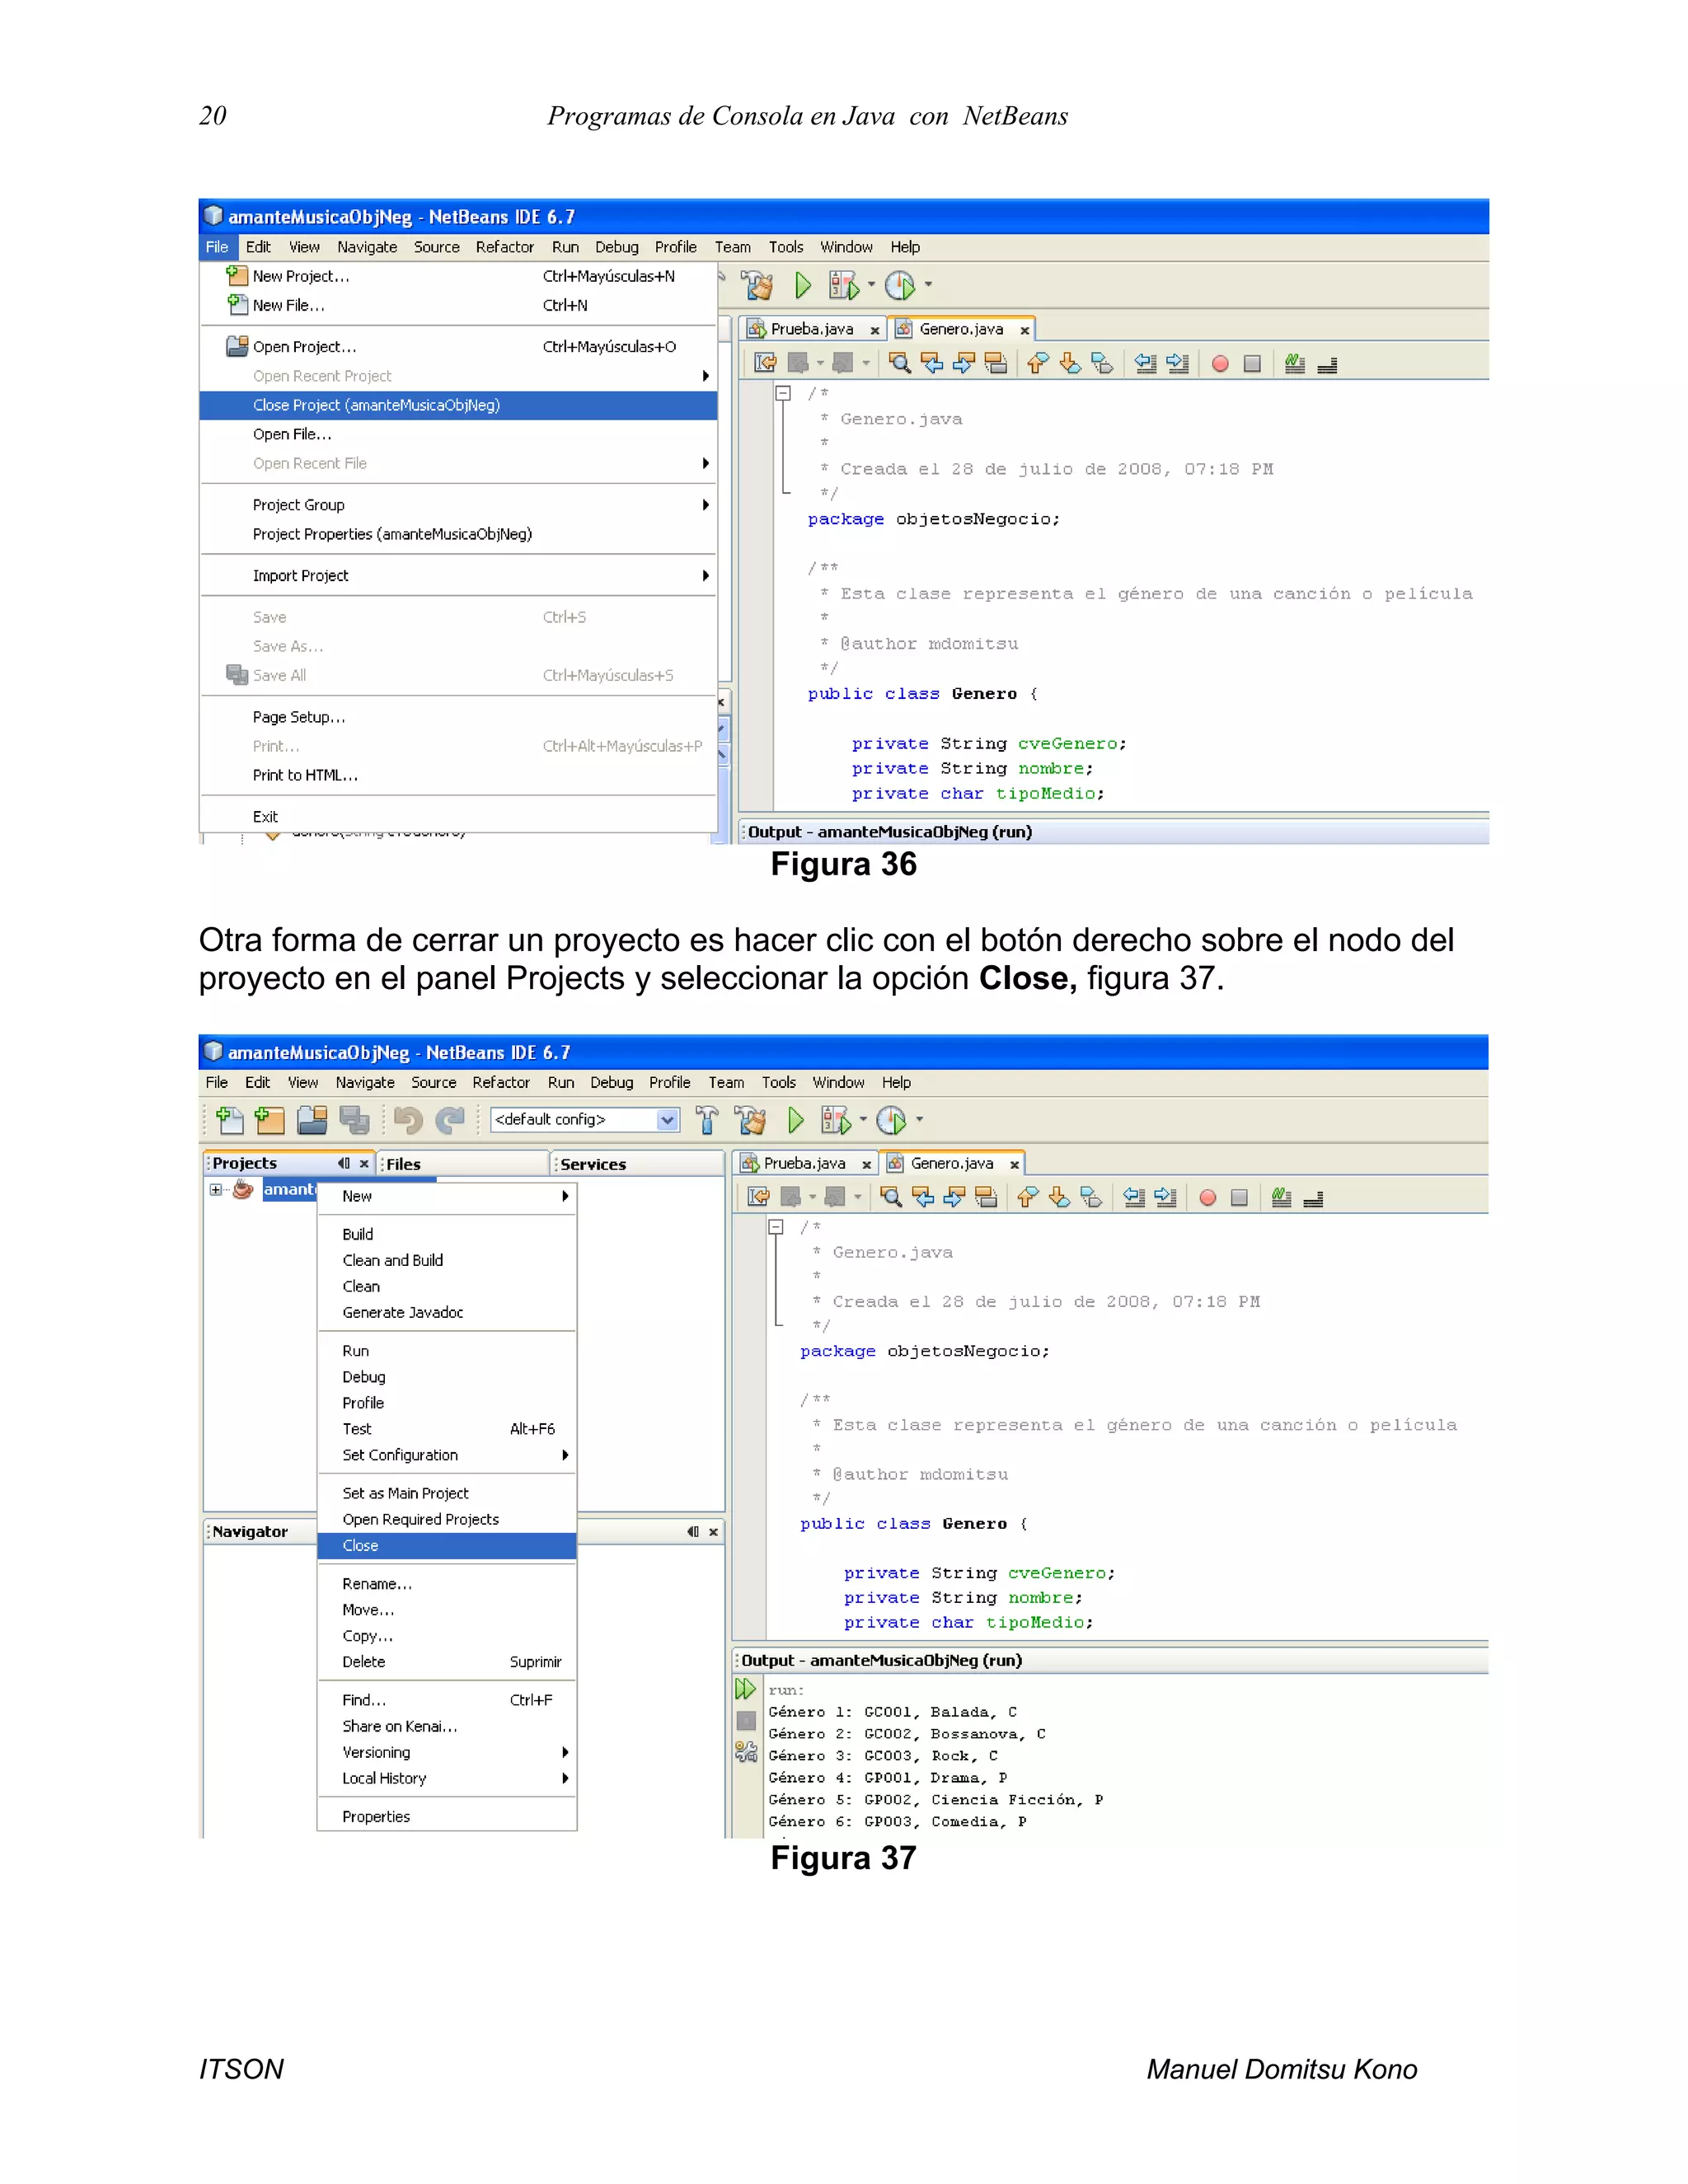
Task: Close the Navigator panel
Action: click(713, 1532)
